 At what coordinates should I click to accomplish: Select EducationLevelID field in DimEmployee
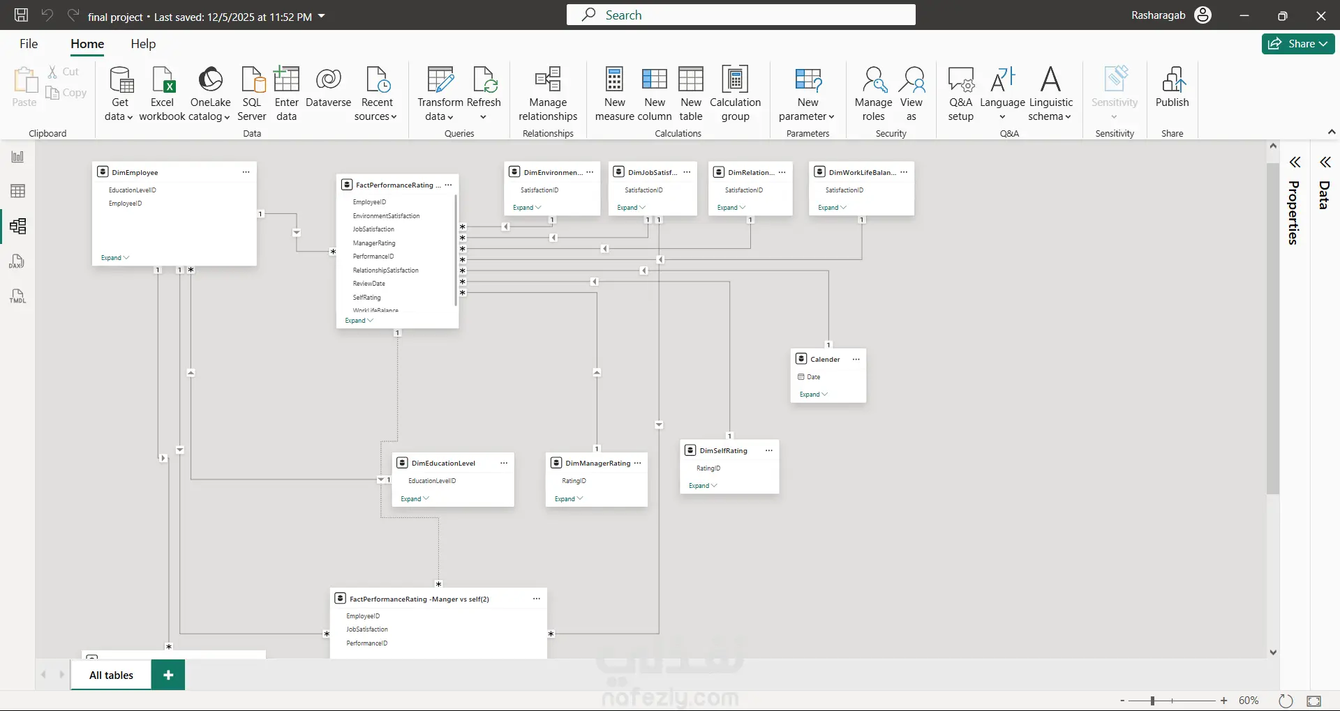coord(133,190)
